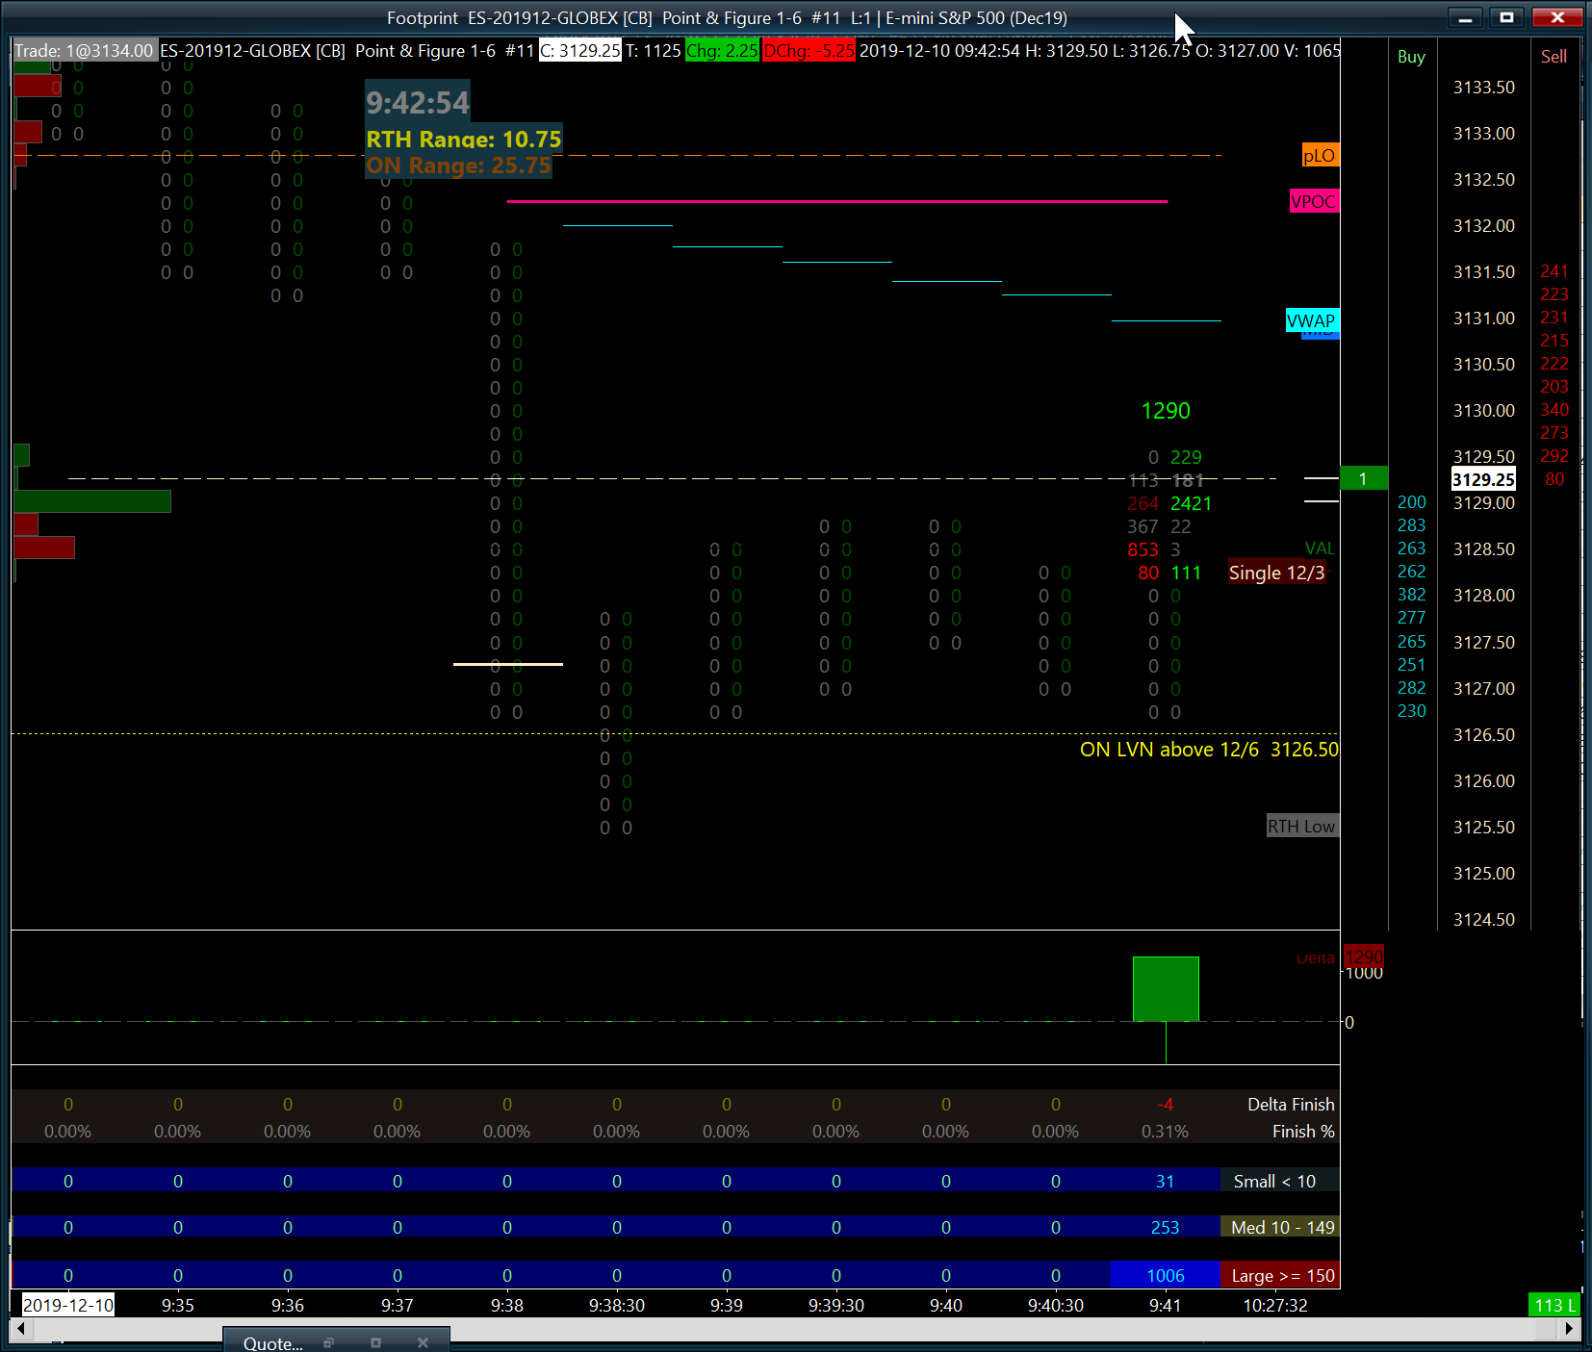Click the 3130.00 price scale label
The height and width of the screenshot is (1352, 1592).
click(x=1483, y=410)
